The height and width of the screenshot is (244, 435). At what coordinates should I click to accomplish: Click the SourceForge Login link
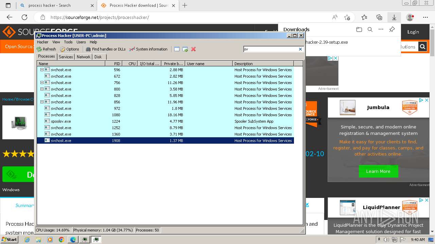click(413, 32)
